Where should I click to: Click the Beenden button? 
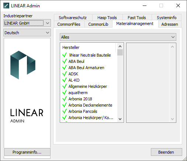pos(166,152)
